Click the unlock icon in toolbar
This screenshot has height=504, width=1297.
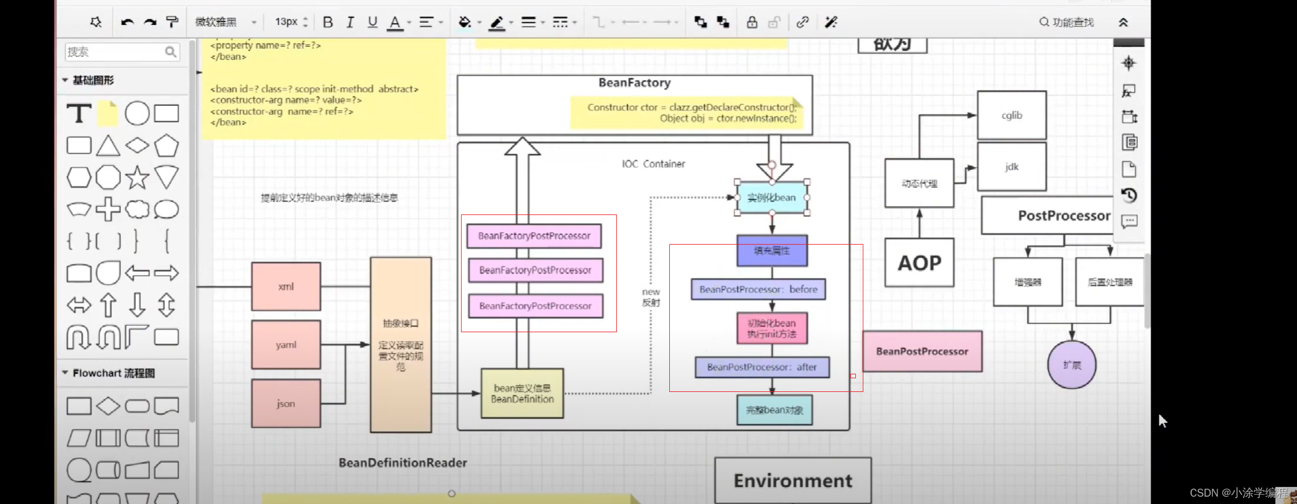pyautogui.click(x=774, y=22)
